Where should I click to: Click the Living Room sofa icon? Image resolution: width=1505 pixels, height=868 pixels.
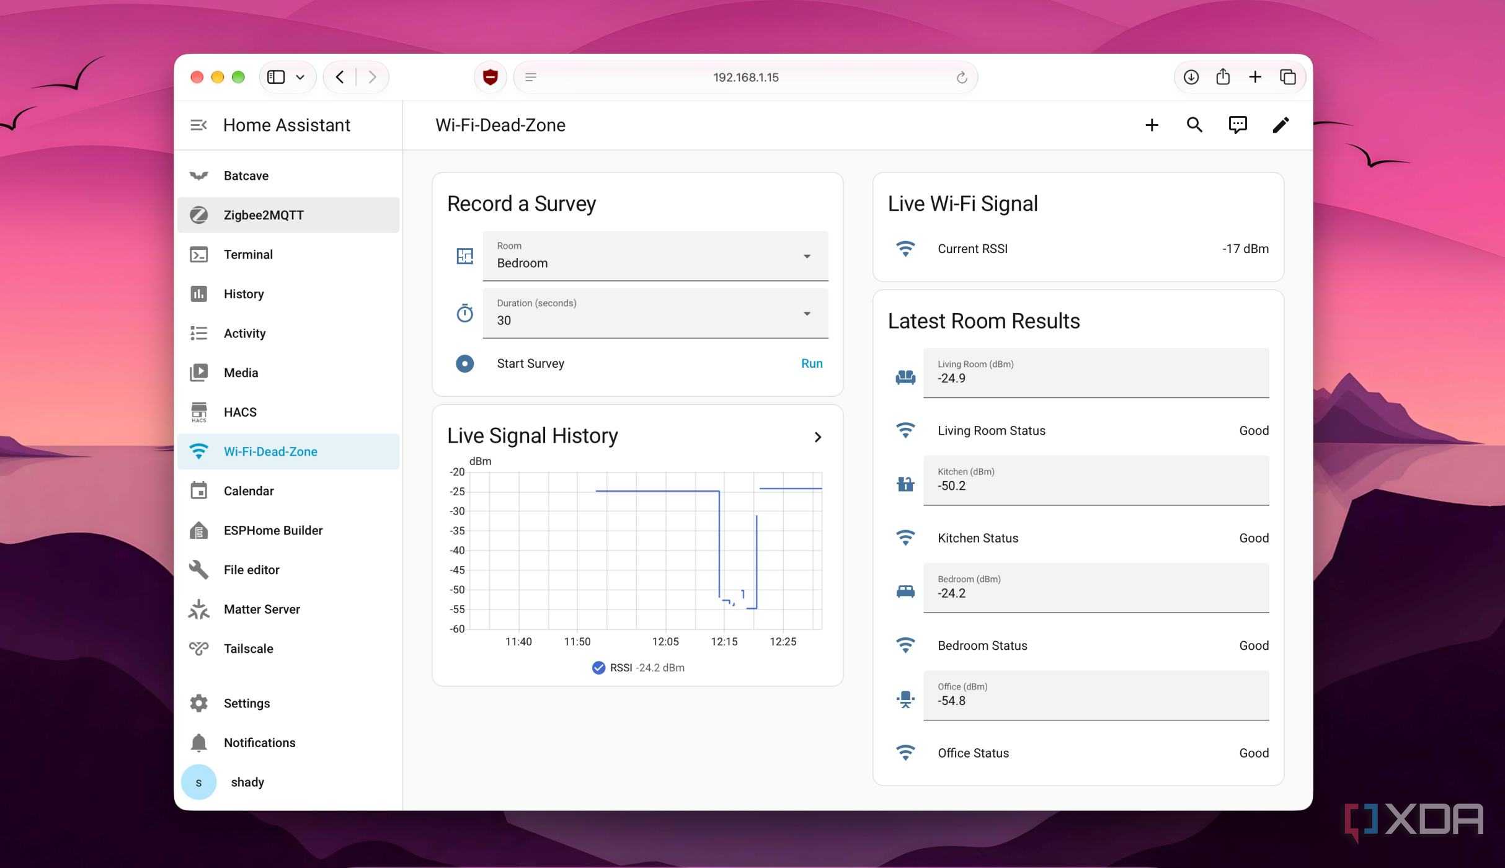905,377
